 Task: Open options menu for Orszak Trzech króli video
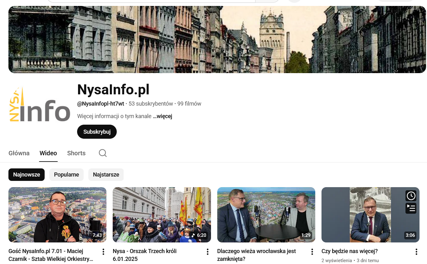(208, 252)
